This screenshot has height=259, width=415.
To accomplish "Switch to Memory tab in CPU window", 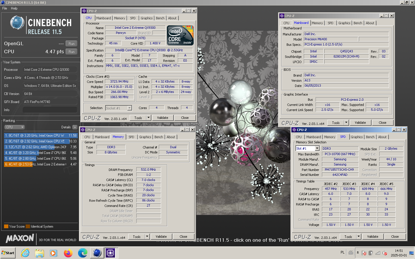I will coord(120,18).
